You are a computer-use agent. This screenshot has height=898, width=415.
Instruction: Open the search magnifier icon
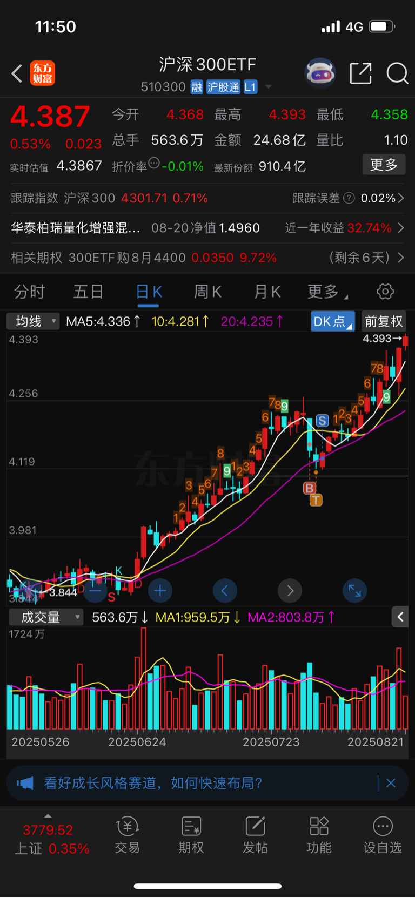click(x=397, y=73)
